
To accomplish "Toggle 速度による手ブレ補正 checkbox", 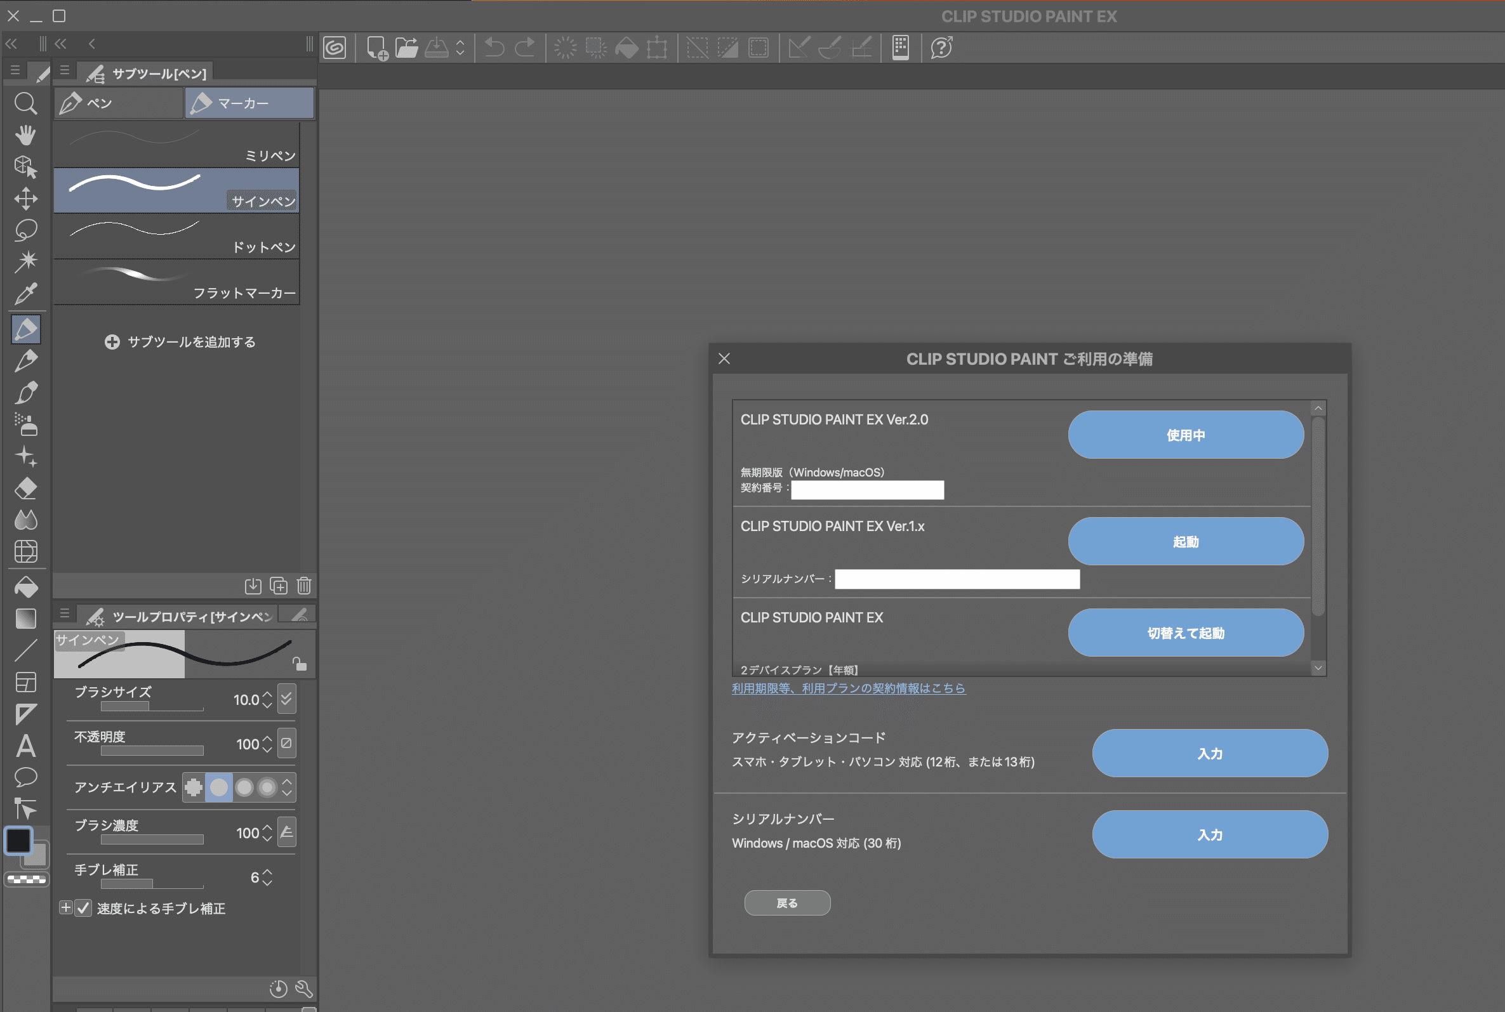I will [83, 908].
